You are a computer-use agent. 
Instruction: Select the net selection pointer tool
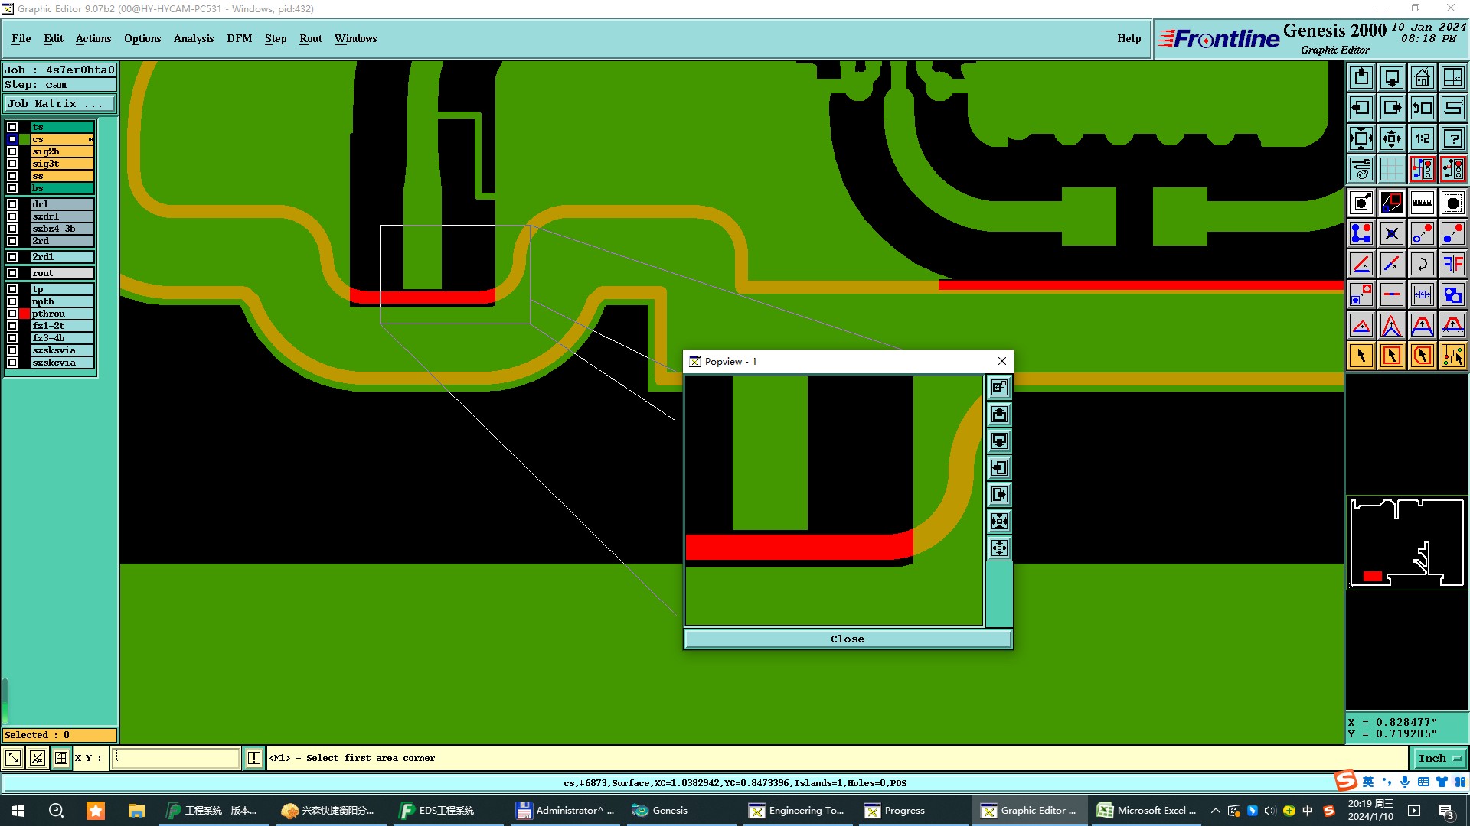tap(1452, 356)
